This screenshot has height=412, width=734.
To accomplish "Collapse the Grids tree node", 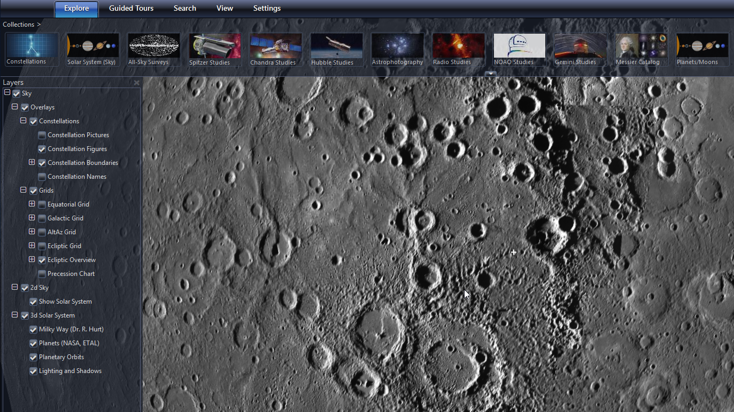I will (x=24, y=190).
